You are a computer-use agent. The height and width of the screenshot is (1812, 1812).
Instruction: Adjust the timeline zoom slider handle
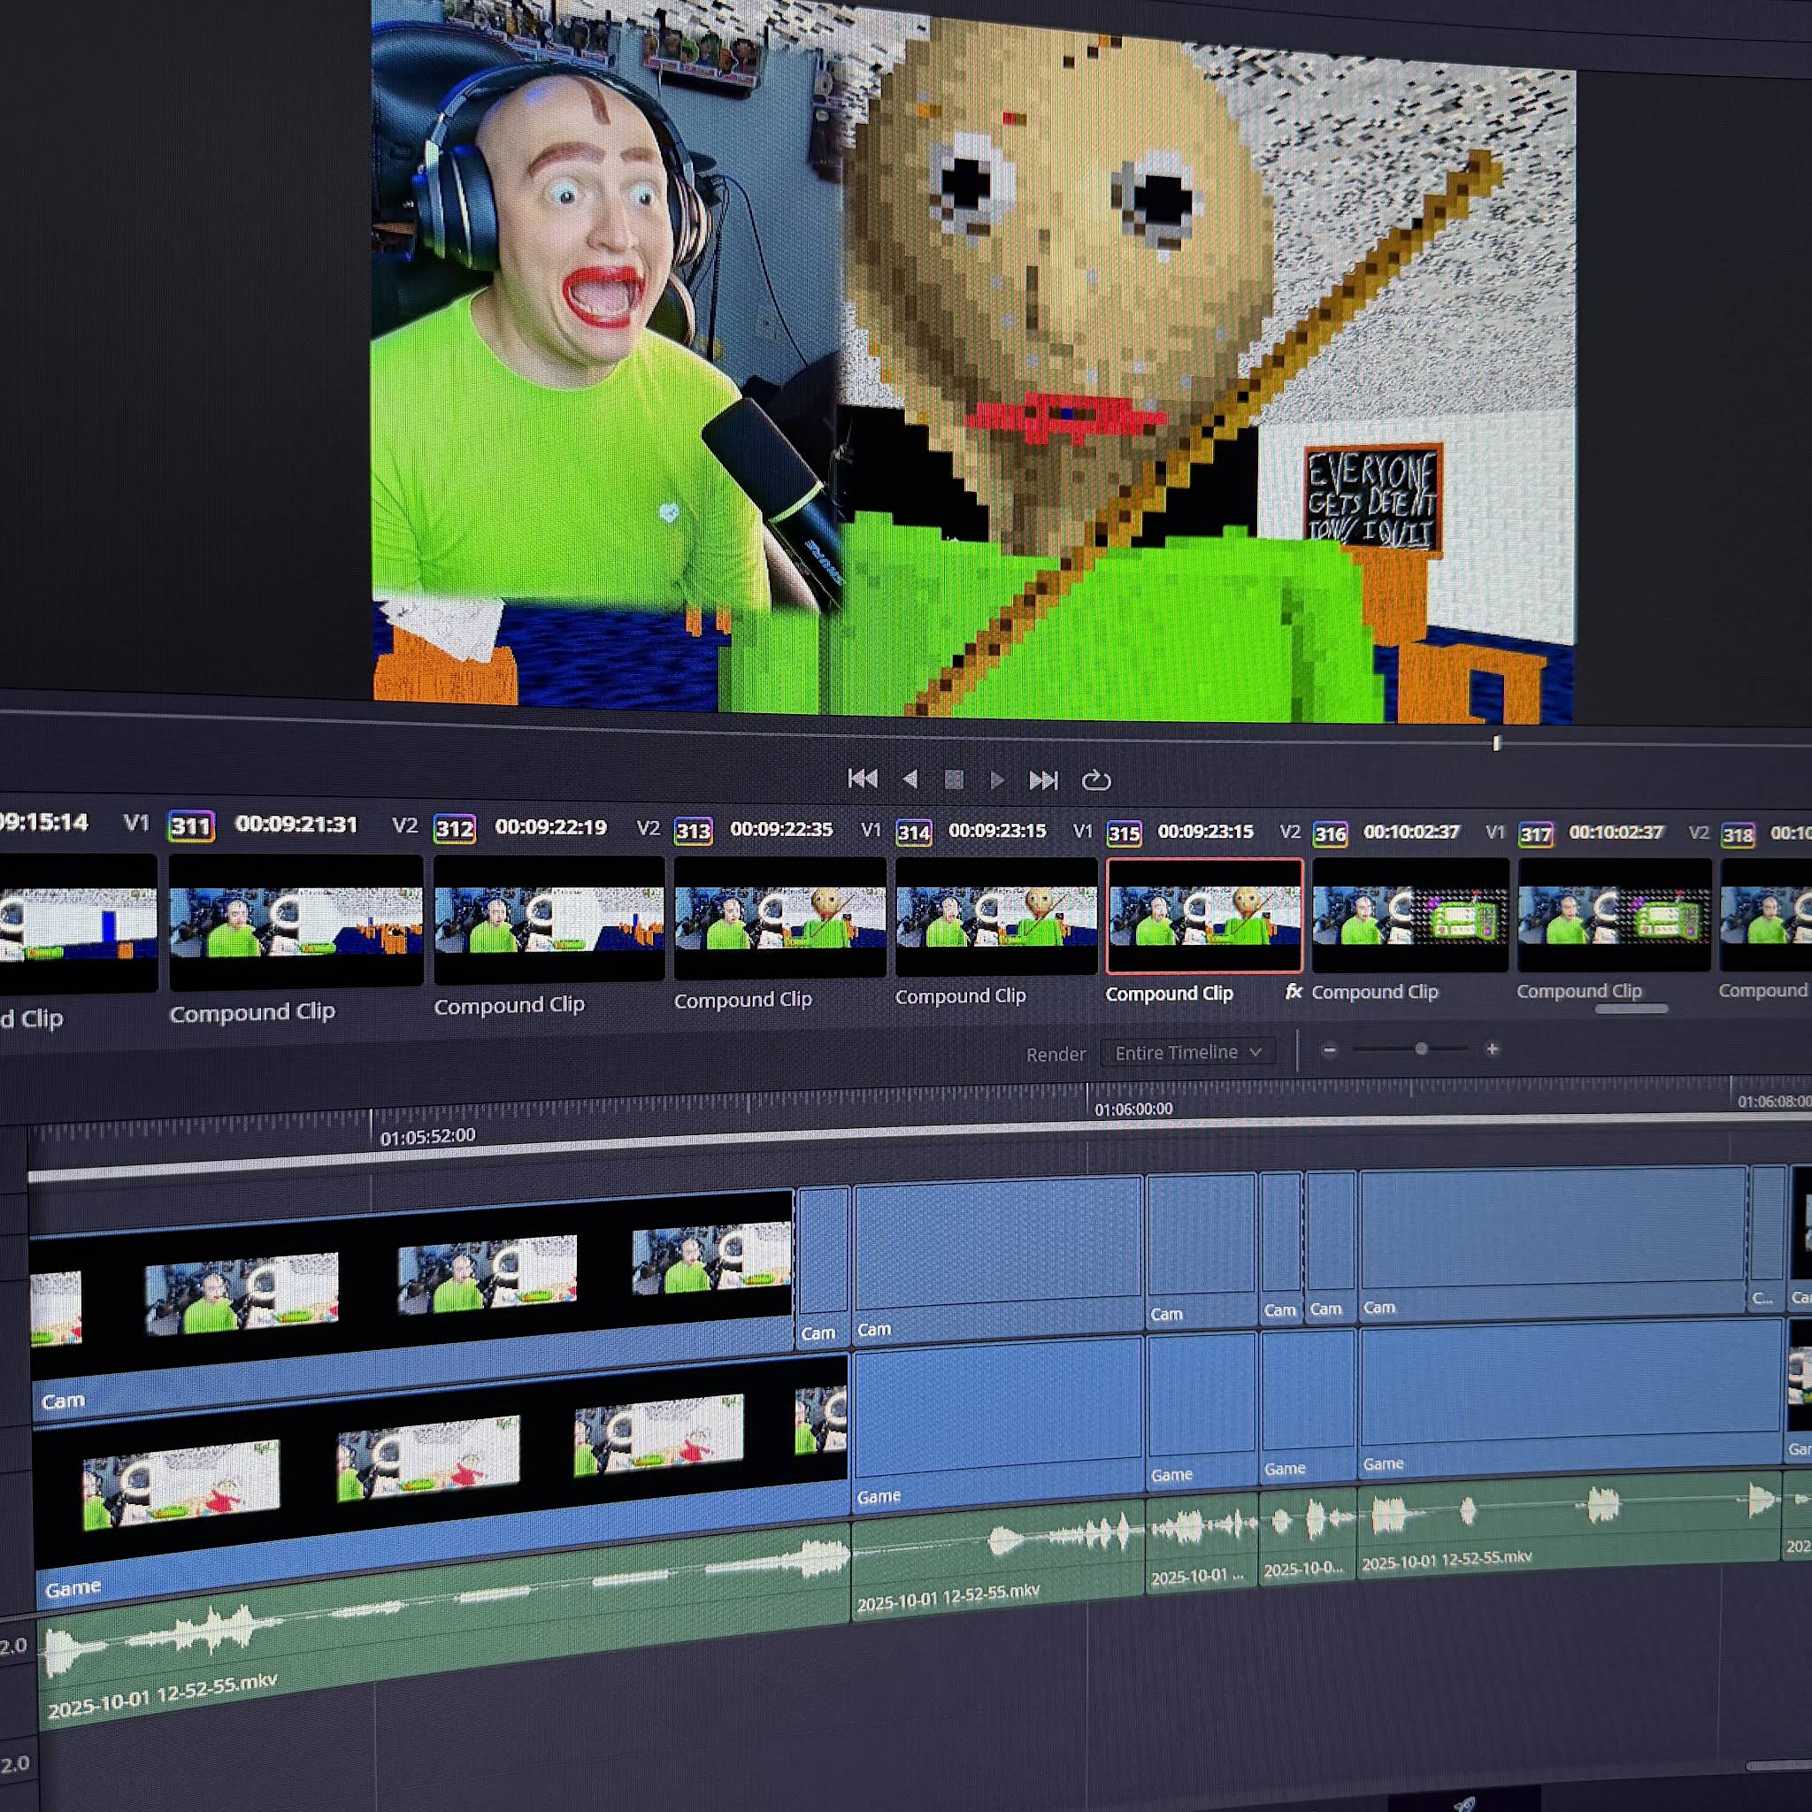[1422, 1048]
